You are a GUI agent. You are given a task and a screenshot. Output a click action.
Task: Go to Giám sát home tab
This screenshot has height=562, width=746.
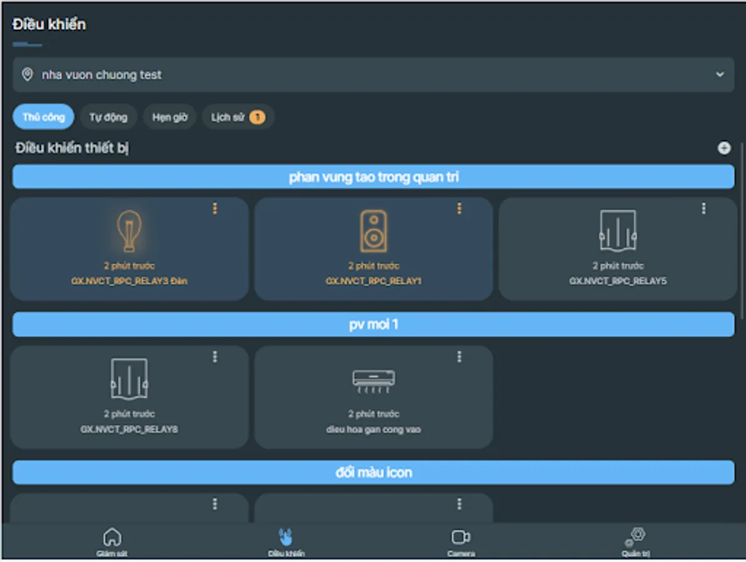pyautogui.click(x=112, y=542)
